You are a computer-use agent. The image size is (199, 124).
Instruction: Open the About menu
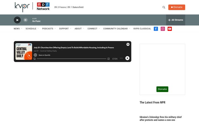(78, 29)
